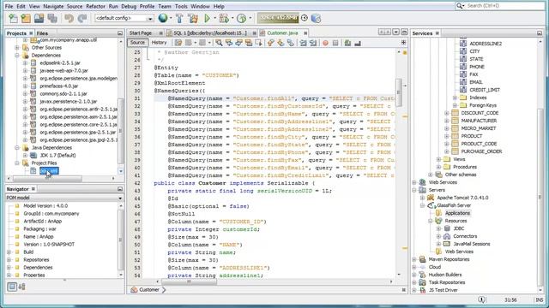The height and width of the screenshot is (308, 549).
Task: Click the clock profiling snapshot icon
Action: click(305, 18)
